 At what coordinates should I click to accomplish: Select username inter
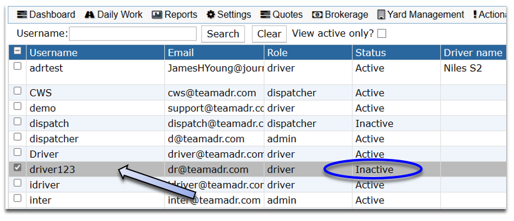pos(40,200)
